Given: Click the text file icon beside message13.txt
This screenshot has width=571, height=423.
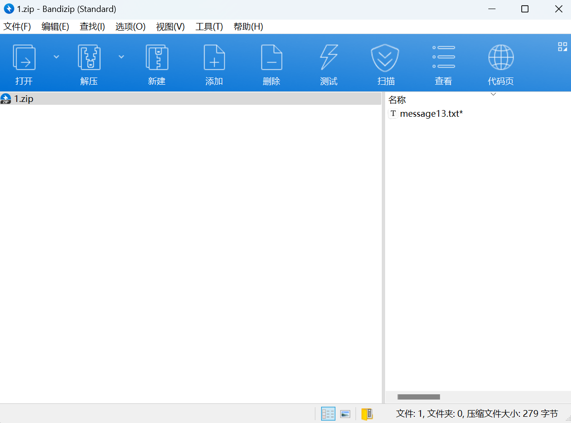Looking at the screenshot, I should [x=393, y=114].
